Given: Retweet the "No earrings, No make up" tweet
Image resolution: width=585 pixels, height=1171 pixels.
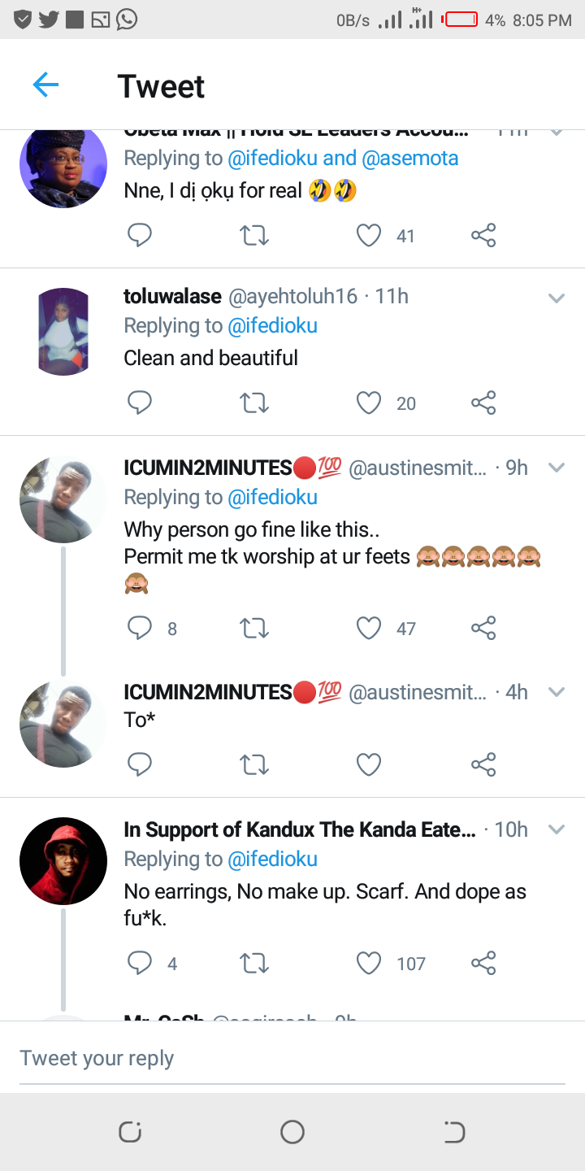Looking at the screenshot, I should [x=254, y=964].
